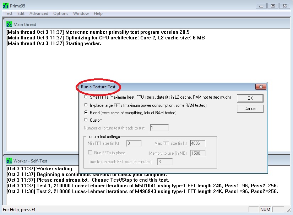Image resolution: width=293 pixels, height=215 pixels.
Task: Click the NUM indicator in status bar
Action: [x=265, y=210]
